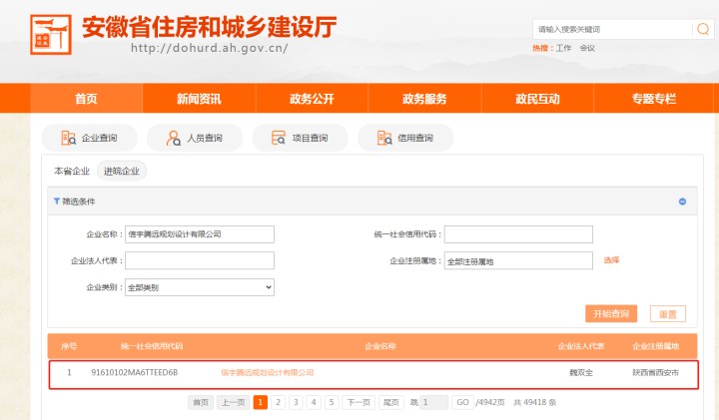Select current page 1 in pagination
719x420 pixels.
(x=260, y=402)
